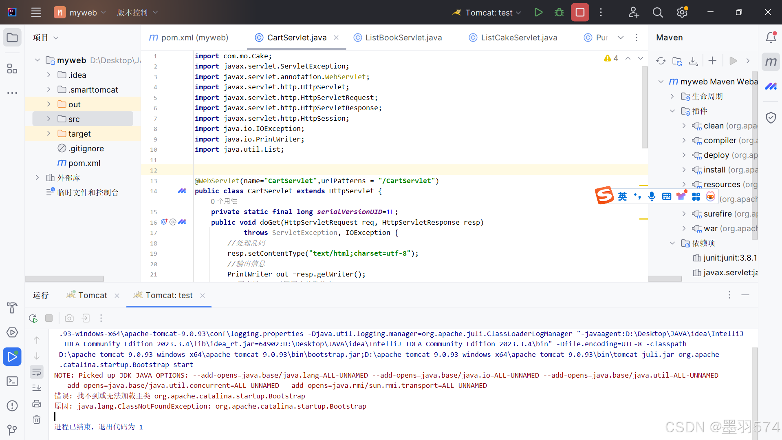
Task: Open the 版本控制 version control menu
Action: pyautogui.click(x=137, y=13)
